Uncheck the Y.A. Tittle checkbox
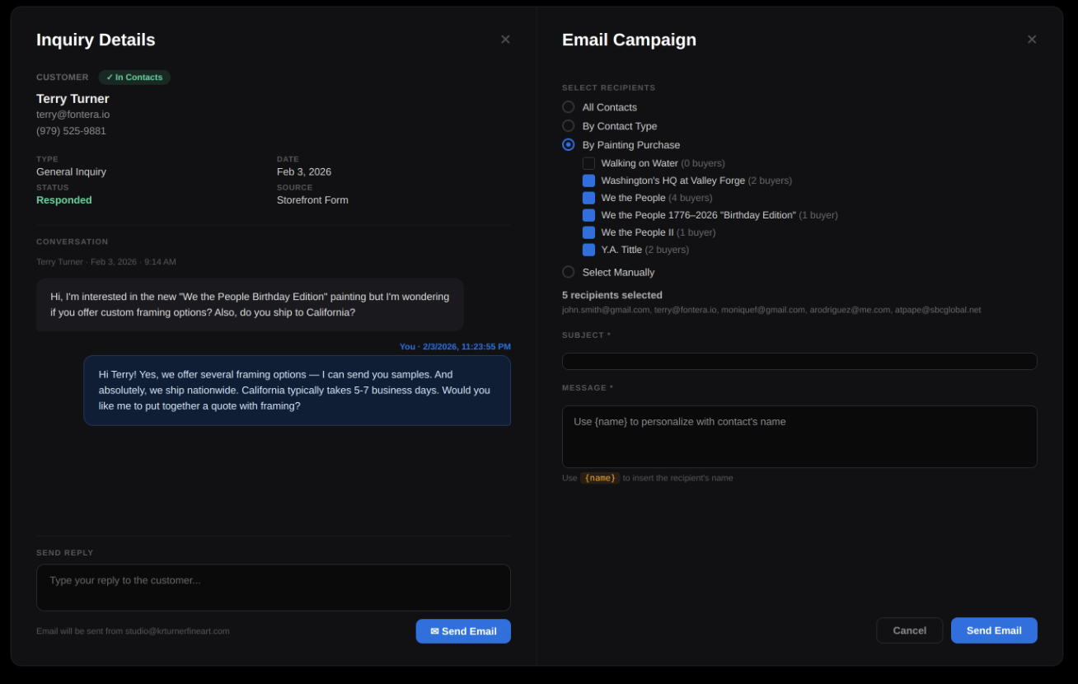 (x=588, y=250)
